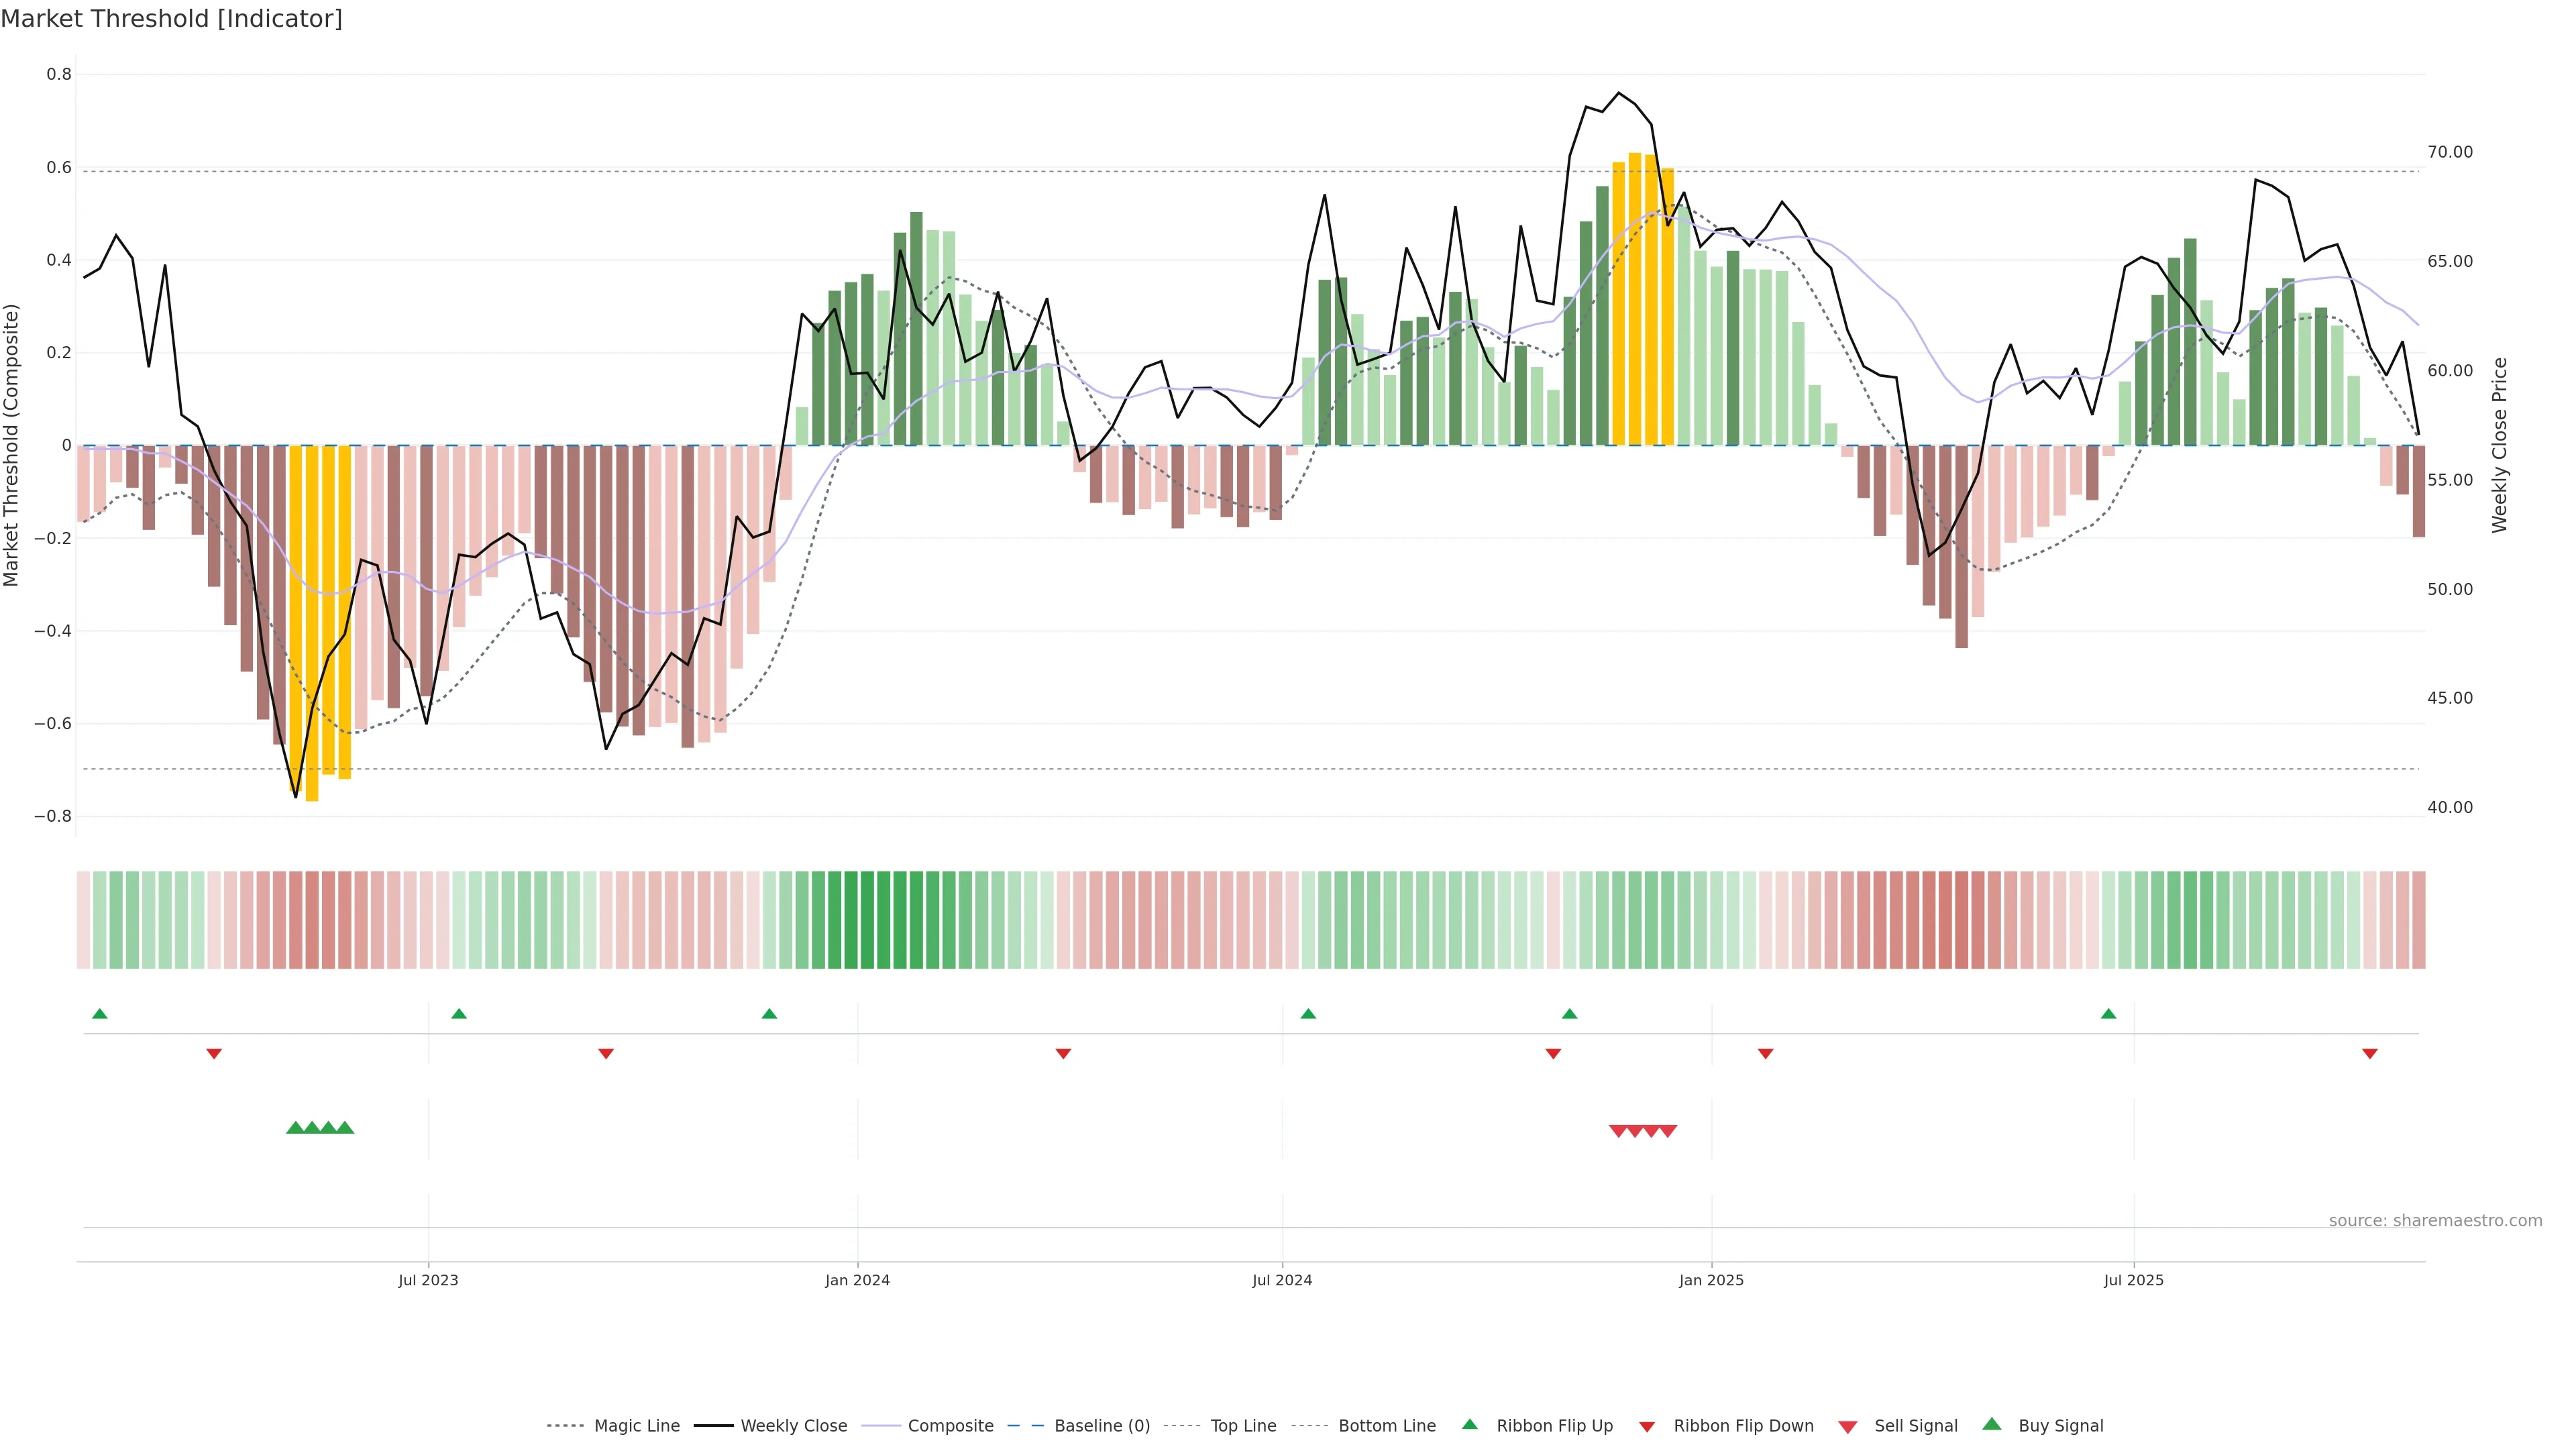Toggle the Magic Line legend entry
Screen dimensions: 2576x1449
(x=636, y=1426)
